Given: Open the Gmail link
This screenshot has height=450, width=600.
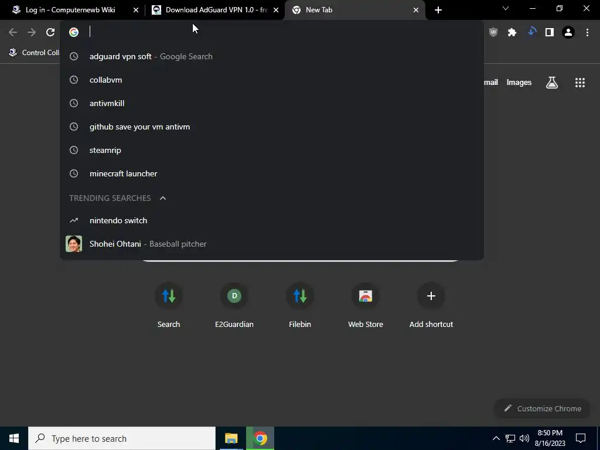Looking at the screenshot, I should pyautogui.click(x=490, y=82).
